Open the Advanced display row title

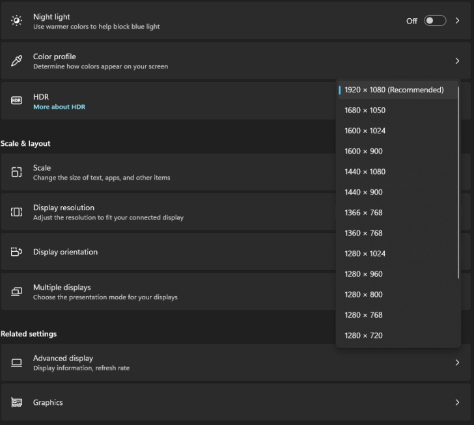tap(63, 358)
